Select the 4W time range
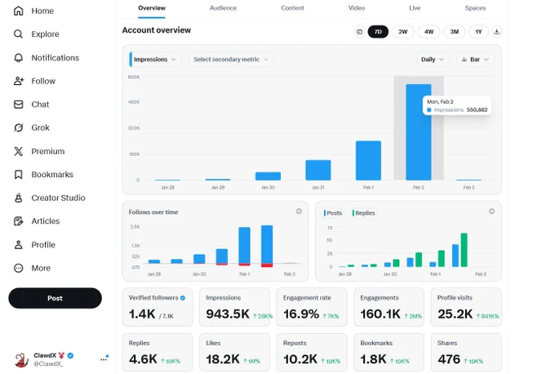The image size is (555, 374). 428,32
